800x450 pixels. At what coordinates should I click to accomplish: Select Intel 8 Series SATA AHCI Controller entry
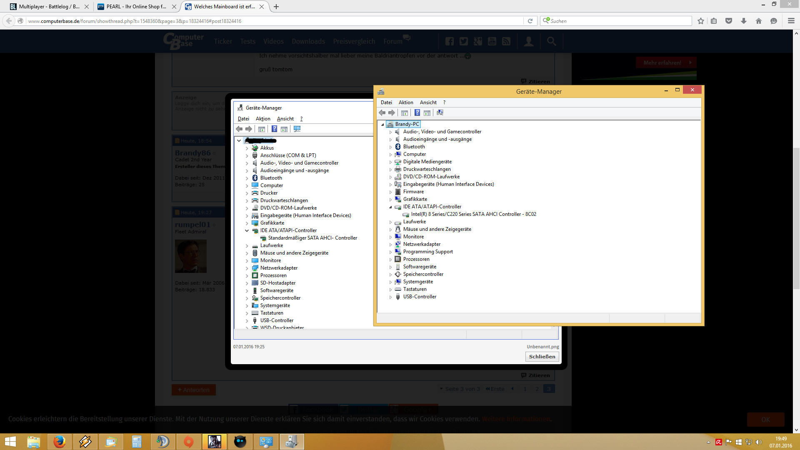[473, 214]
